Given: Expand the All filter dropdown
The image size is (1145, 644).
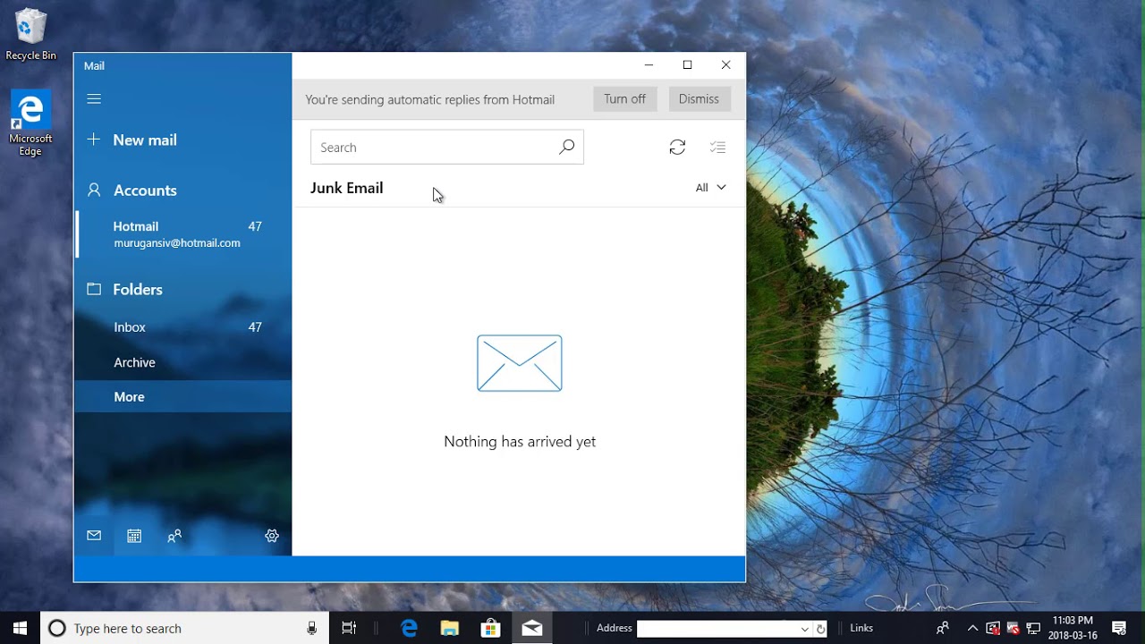Looking at the screenshot, I should point(710,188).
